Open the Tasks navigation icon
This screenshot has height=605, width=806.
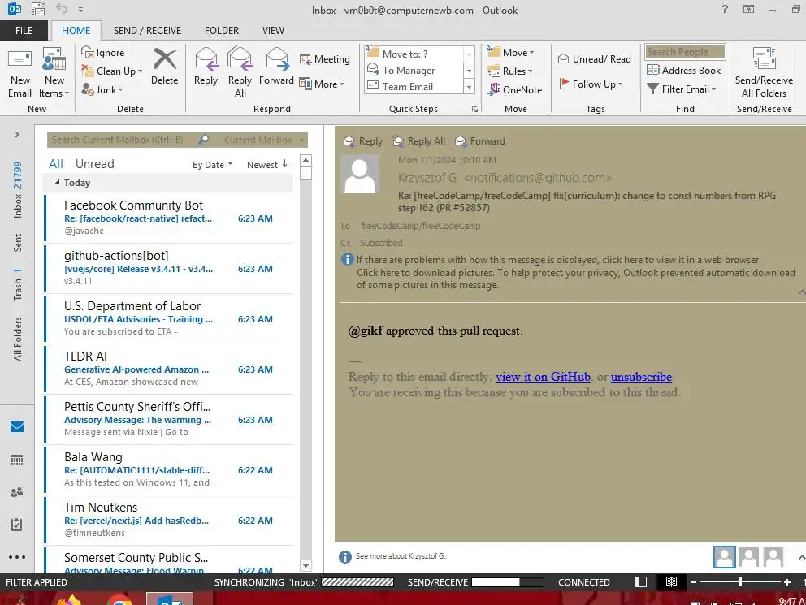pyautogui.click(x=17, y=525)
